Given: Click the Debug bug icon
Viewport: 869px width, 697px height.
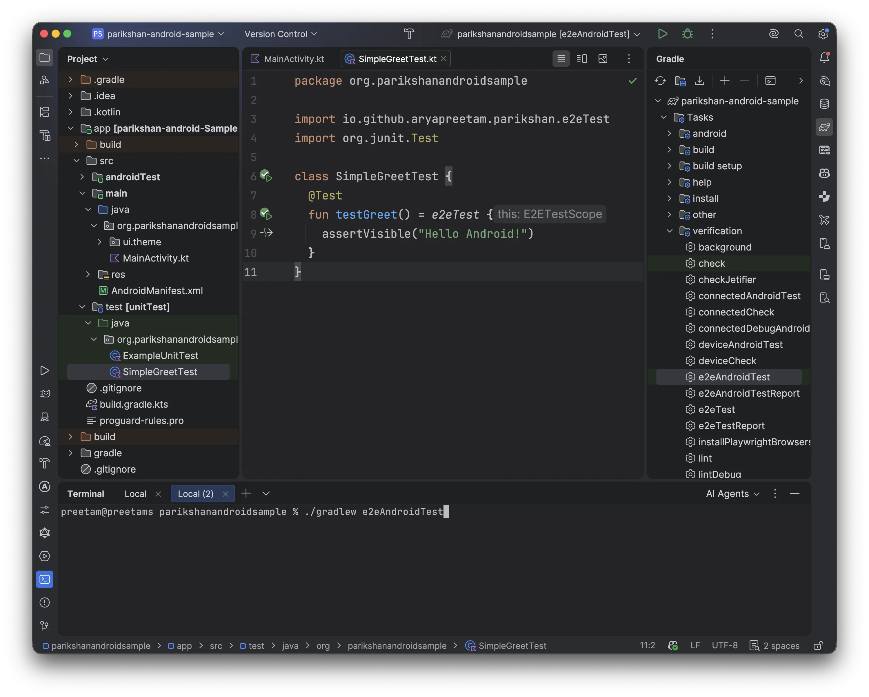Looking at the screenshot, I should click(687, 34).
